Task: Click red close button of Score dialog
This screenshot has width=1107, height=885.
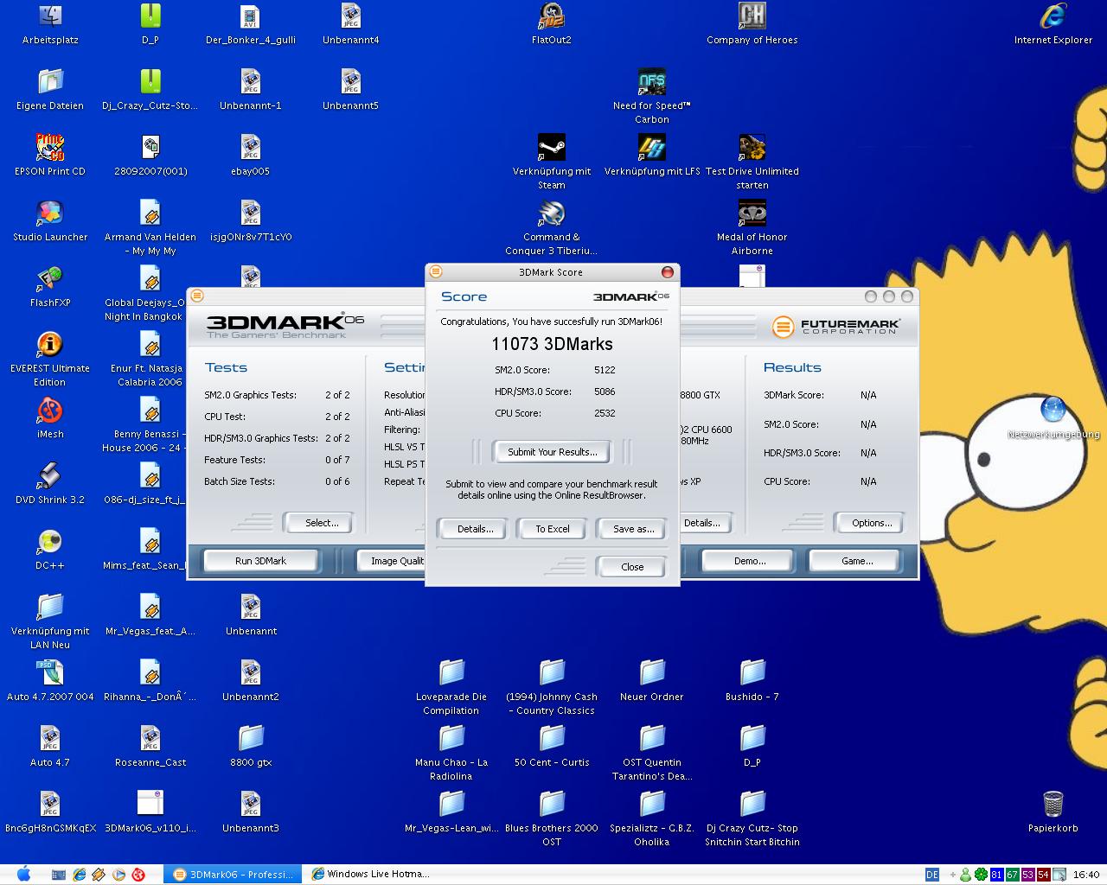Action: click(667, 272)
